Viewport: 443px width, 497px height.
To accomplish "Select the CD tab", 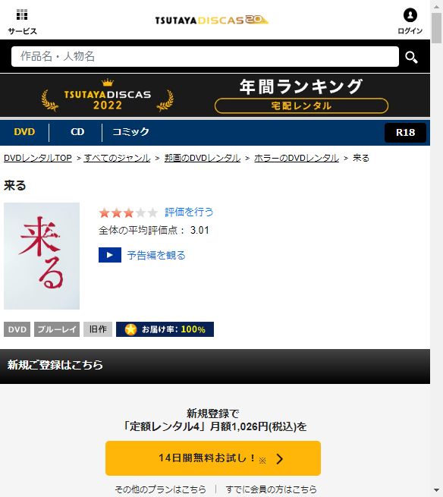I will [x=77, y=132].
